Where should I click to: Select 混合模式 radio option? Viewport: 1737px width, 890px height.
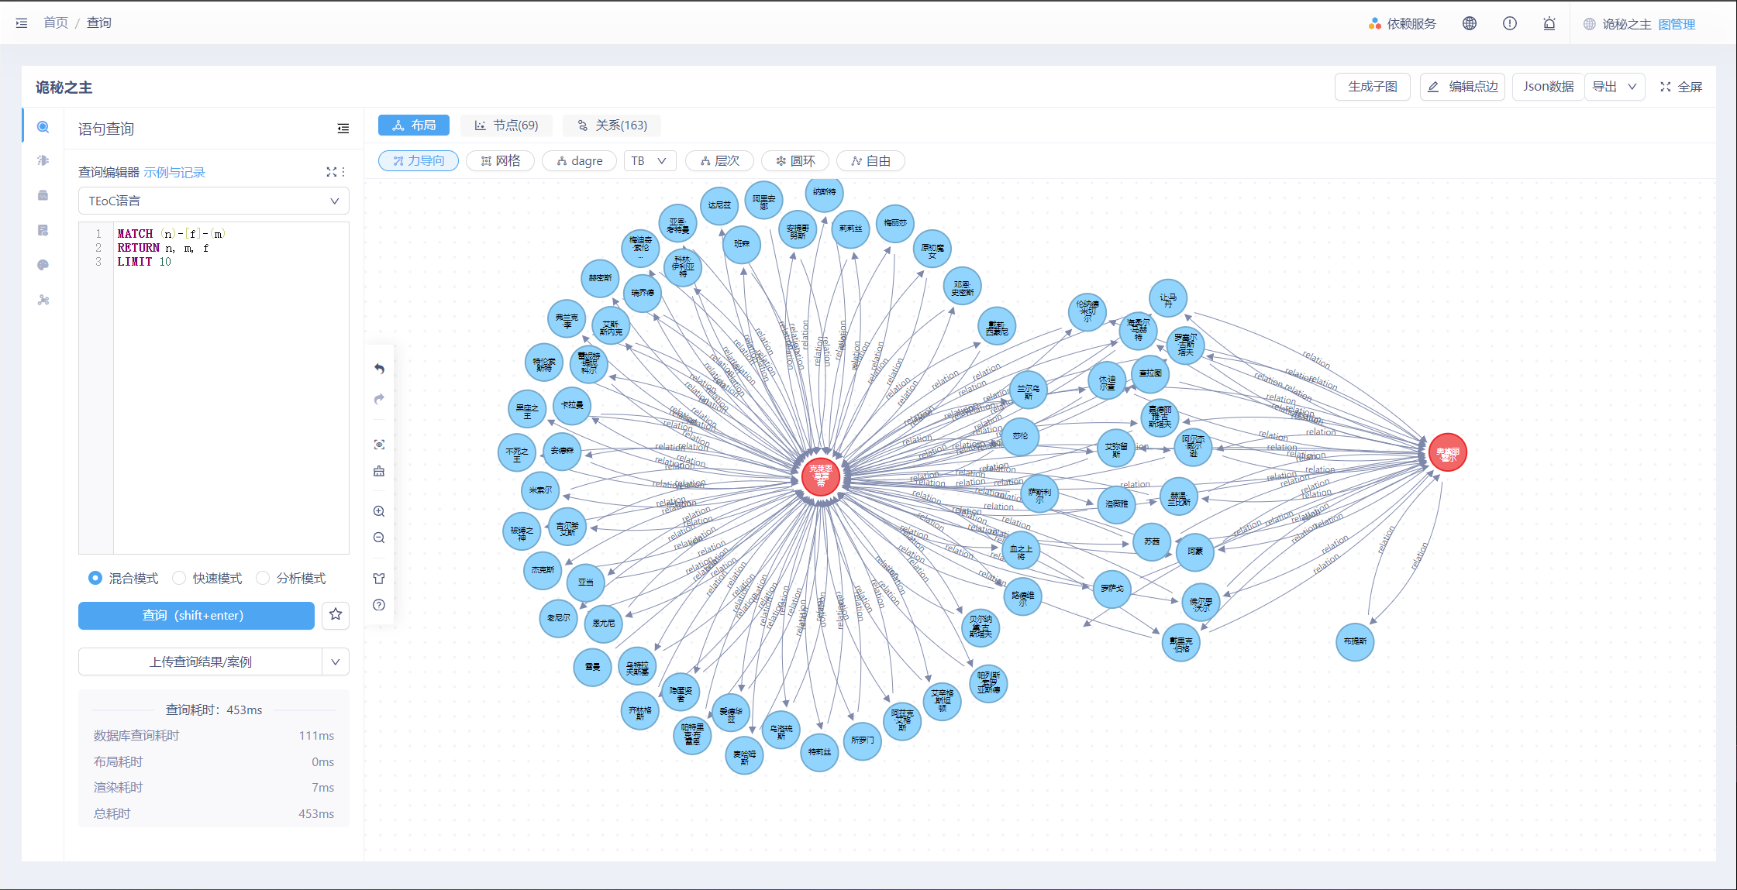[x=95, y=578]
